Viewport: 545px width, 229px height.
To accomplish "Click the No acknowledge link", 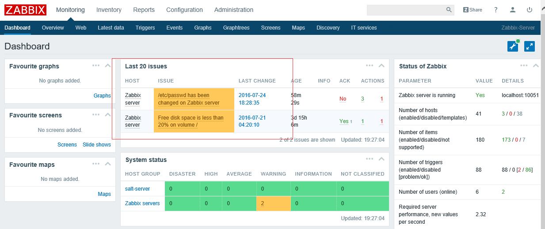I will [x=343, y=99].
